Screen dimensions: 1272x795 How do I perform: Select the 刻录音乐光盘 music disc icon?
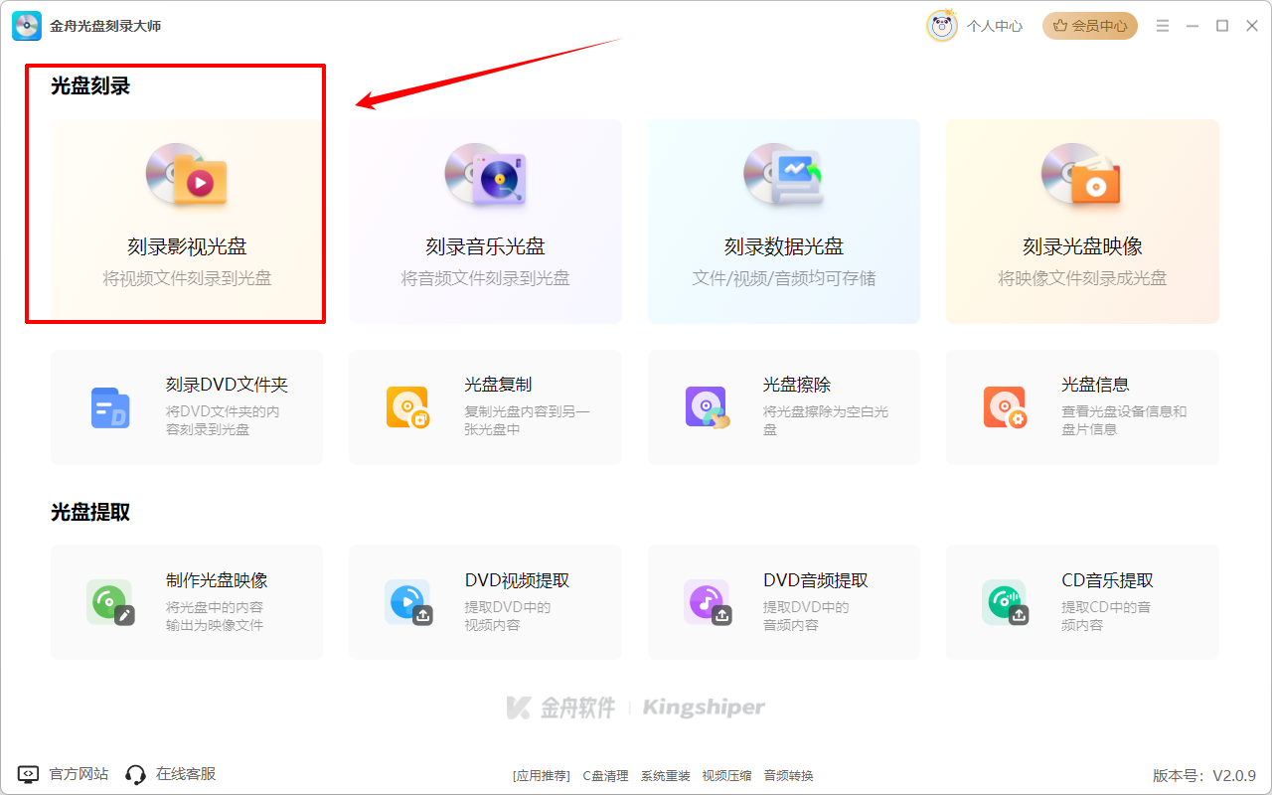[485, 175]
